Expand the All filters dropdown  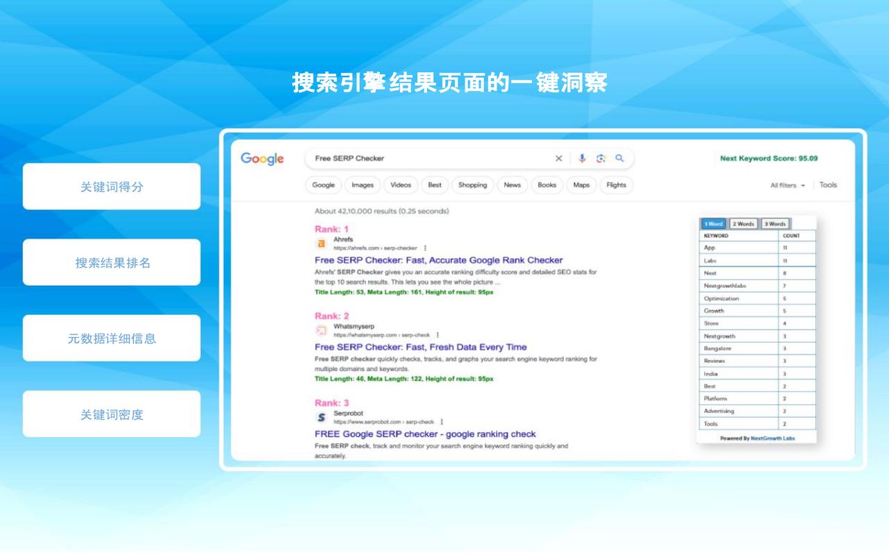coord(788,185)
